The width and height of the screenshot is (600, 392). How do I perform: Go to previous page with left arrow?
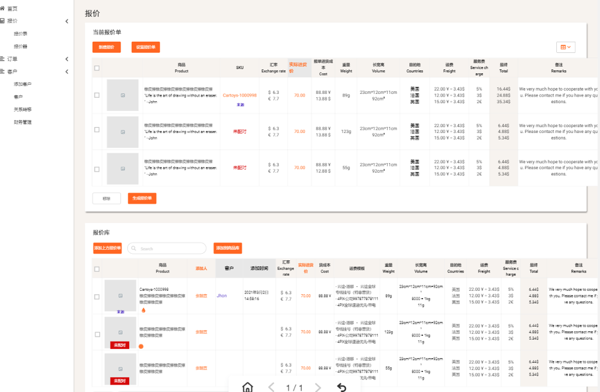pyautogui.click(x=272, y=387)
